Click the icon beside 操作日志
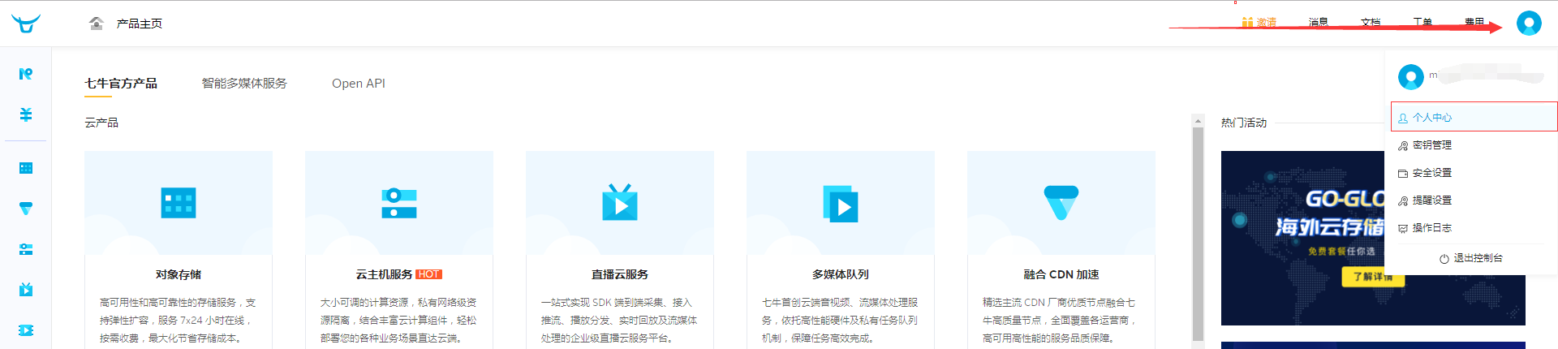 coord(1403,228)
